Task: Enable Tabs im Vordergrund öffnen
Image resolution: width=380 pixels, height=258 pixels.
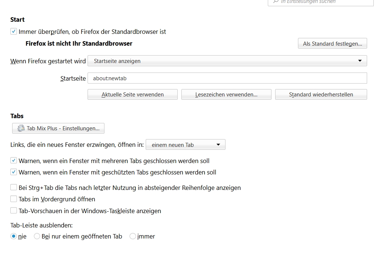Action: tap(14, 199)
